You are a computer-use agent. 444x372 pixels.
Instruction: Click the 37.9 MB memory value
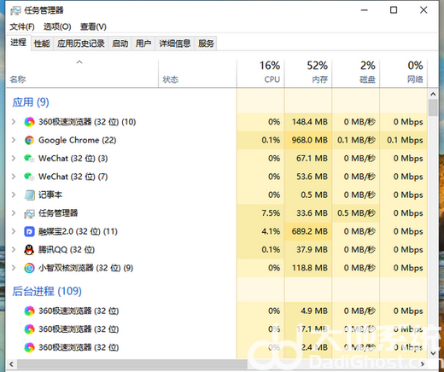(312, 250)
